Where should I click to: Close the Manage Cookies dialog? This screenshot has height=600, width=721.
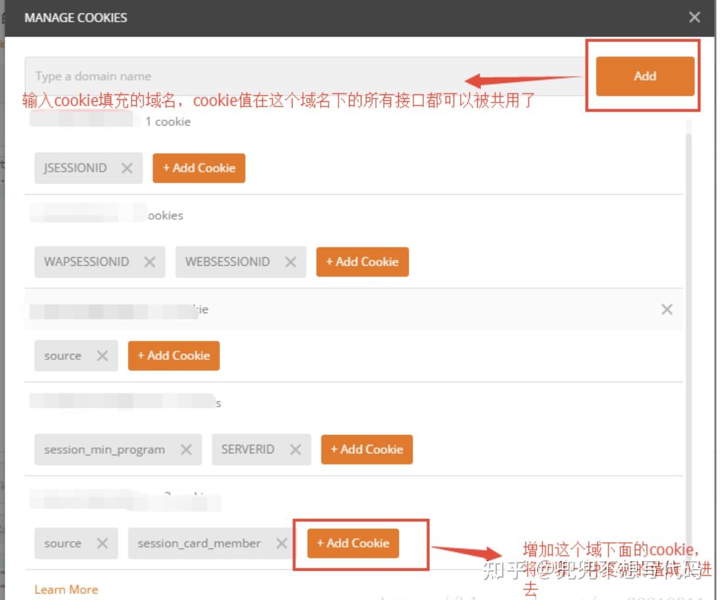(694, 18)
